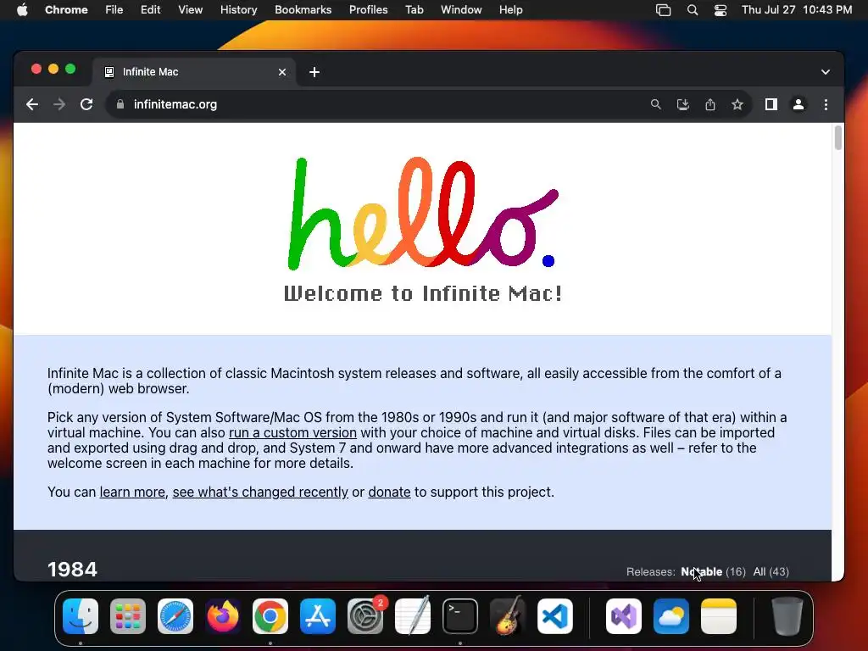The image size is (868, 651).
Task: Open Finder from the Dock
Action: pyautogui.click(x=81, y=616)
